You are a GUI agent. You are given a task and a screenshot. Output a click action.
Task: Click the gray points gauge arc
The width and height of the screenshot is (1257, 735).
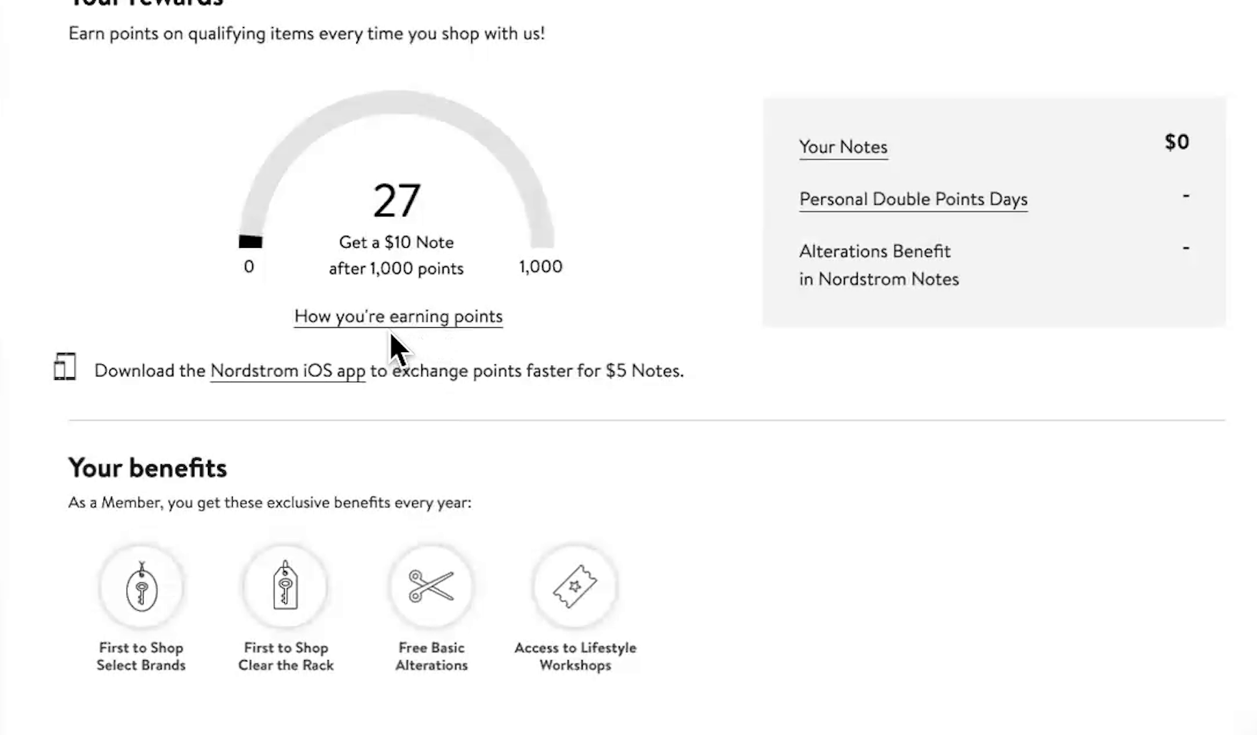(x=397, y=101)
